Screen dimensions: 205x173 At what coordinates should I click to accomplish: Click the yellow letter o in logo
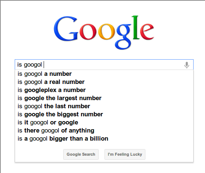pyautogui.click(x=107, y=32)
